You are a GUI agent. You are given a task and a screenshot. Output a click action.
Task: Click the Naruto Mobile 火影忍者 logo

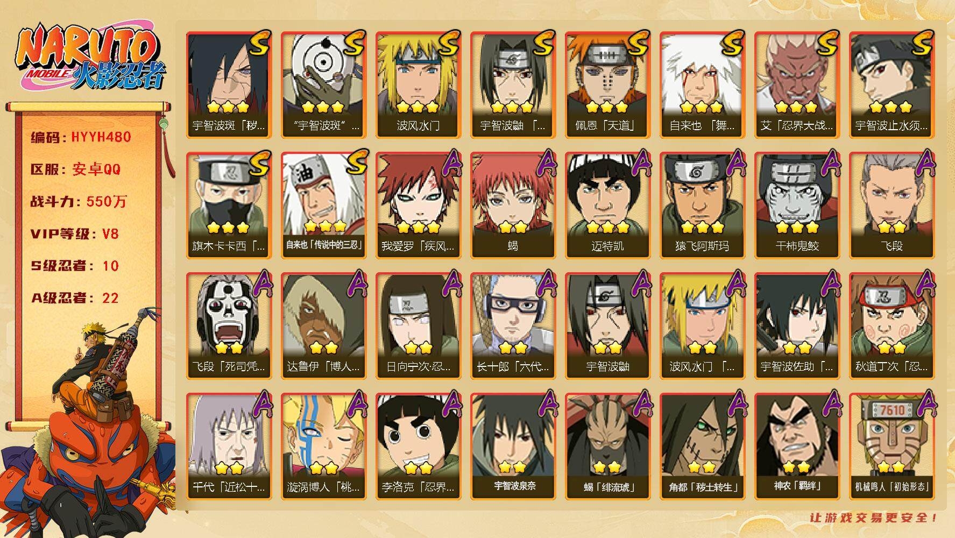click(x=89, y=58)
